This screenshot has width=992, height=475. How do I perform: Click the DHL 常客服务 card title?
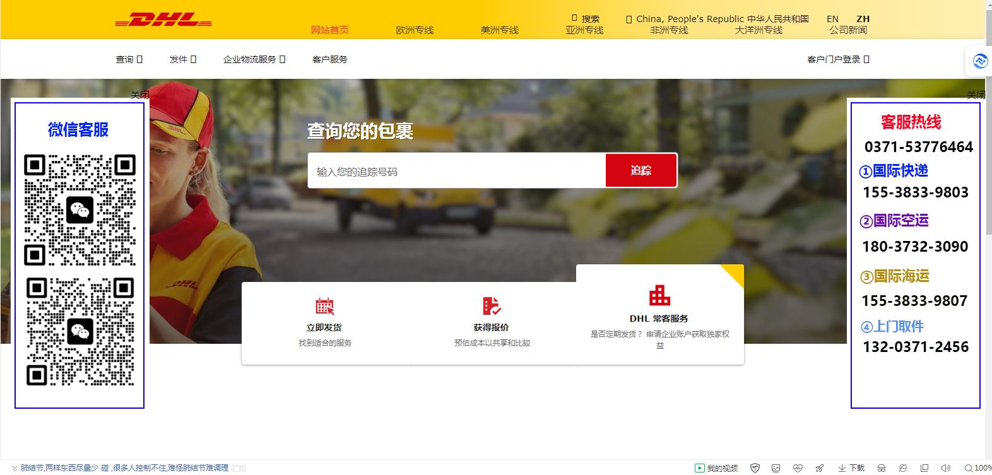(x=659, y=319)
